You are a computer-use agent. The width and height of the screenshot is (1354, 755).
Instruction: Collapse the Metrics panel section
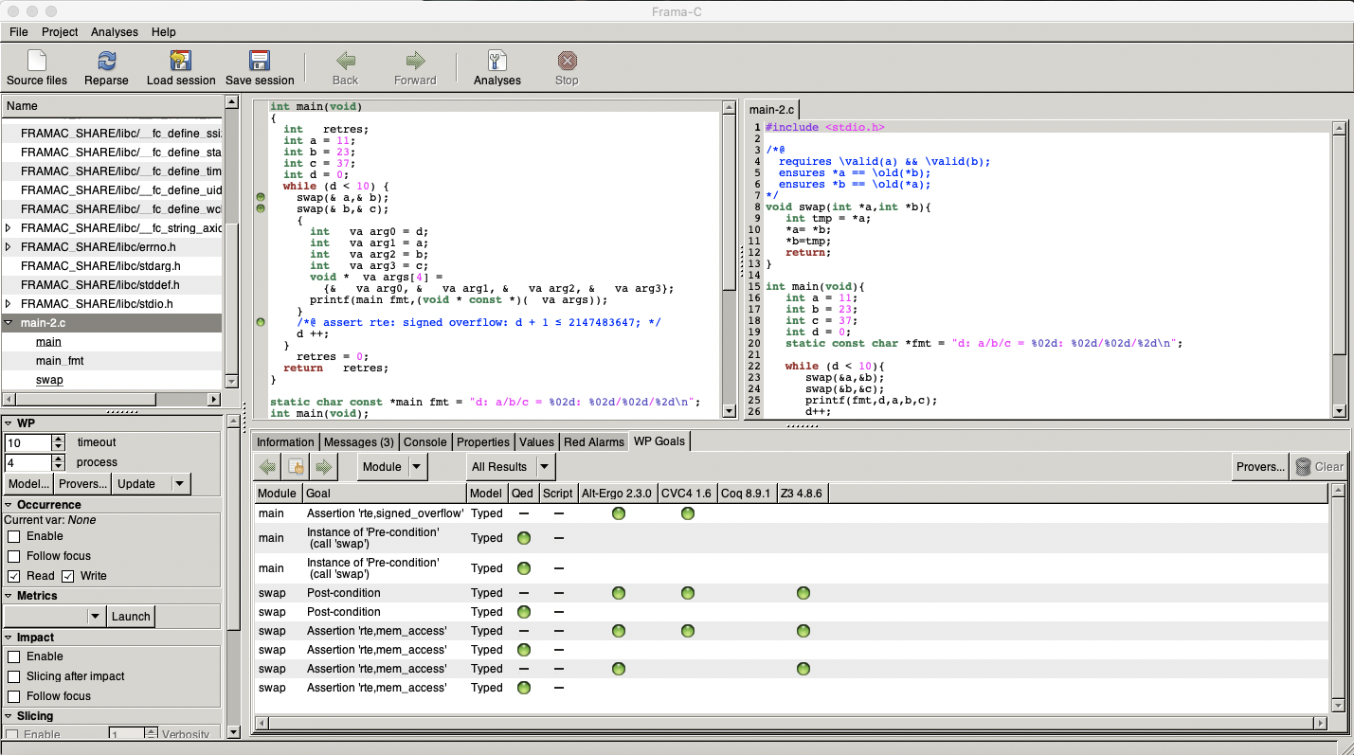coord(9,596)
